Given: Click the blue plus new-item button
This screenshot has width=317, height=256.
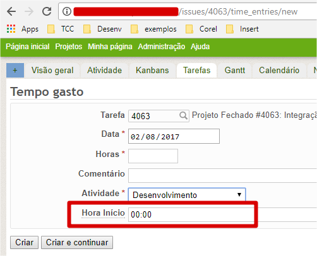Looking at the screenshot, I should [15, 70].
